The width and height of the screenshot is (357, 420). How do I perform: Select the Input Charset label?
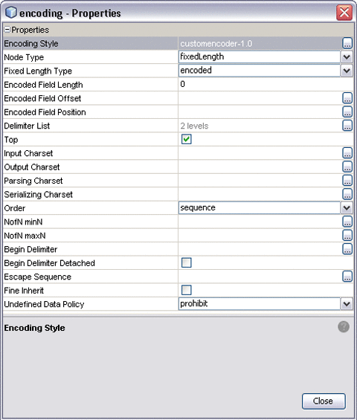tap(28, 153)
